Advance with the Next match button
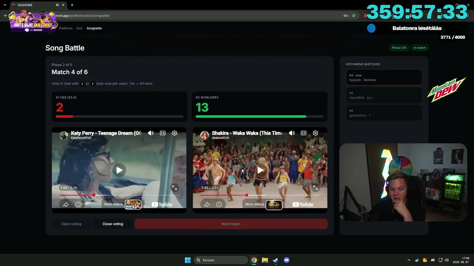474x266 pixels. pyautogui.click(x=231, y=224)
